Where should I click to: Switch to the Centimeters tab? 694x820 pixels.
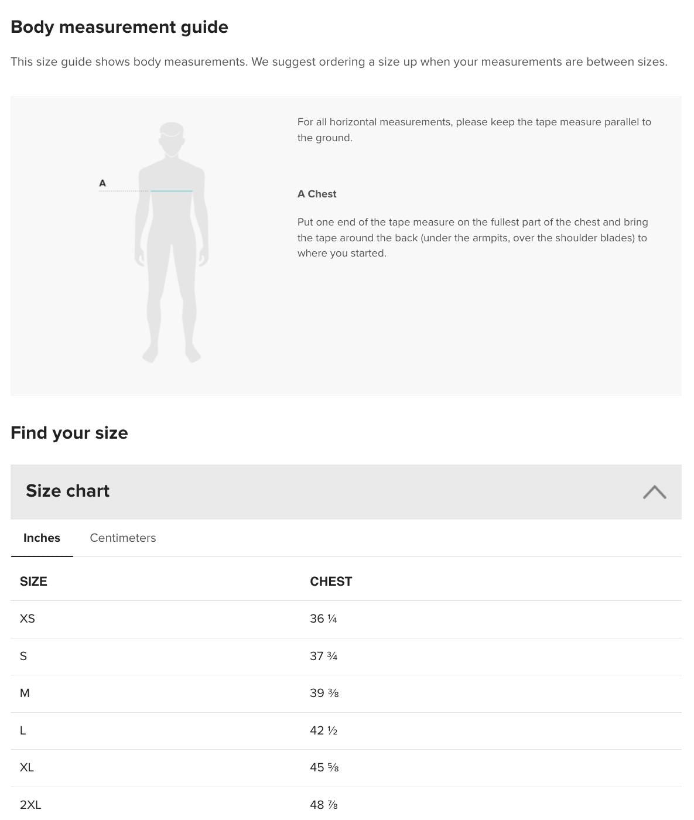pos(123,538)
